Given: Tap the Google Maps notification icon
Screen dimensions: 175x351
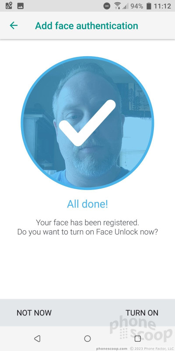Looking at the screenshot, I should pos(9,6).
